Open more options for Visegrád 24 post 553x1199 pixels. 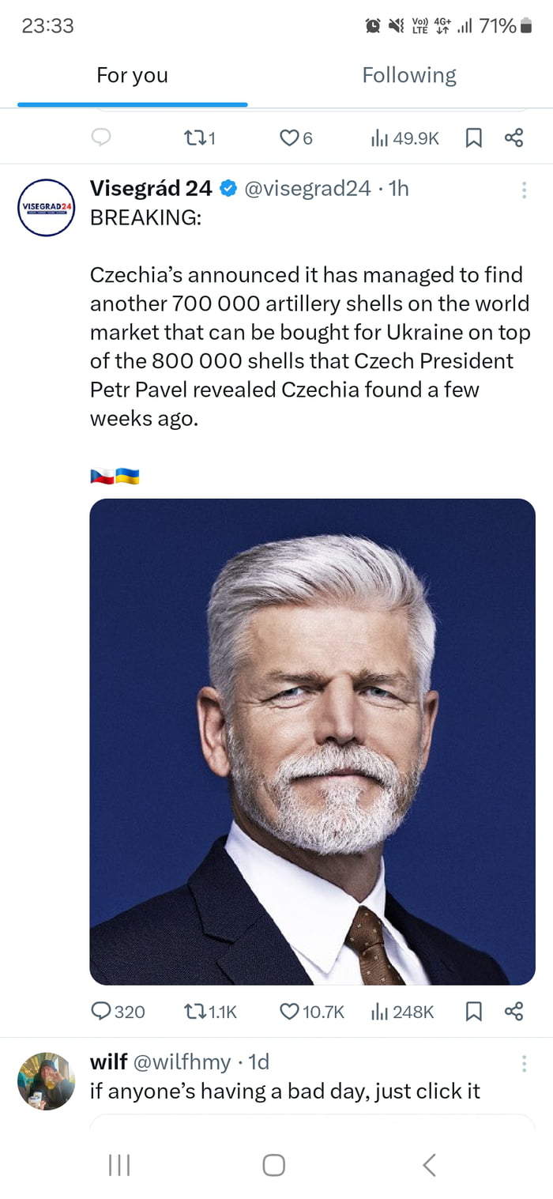(x=523, y=190)
